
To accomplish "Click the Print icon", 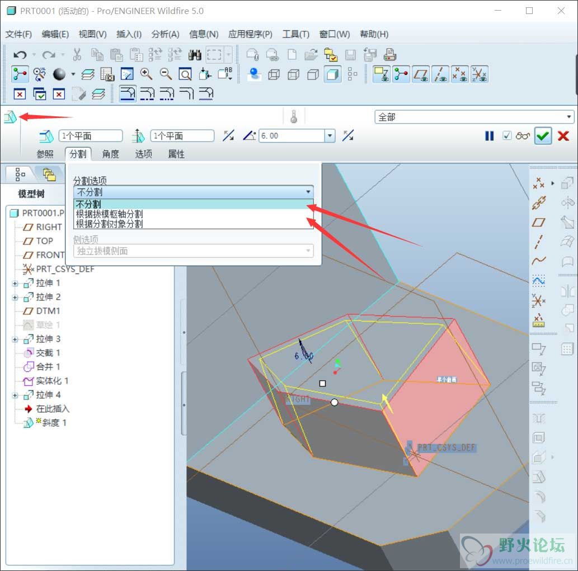I will pos(389,55).
